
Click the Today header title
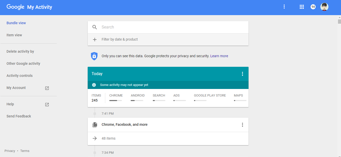tap(97, 74)
